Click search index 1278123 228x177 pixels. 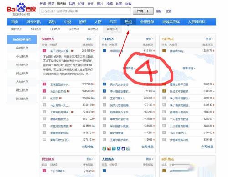[x=88, y=140]
